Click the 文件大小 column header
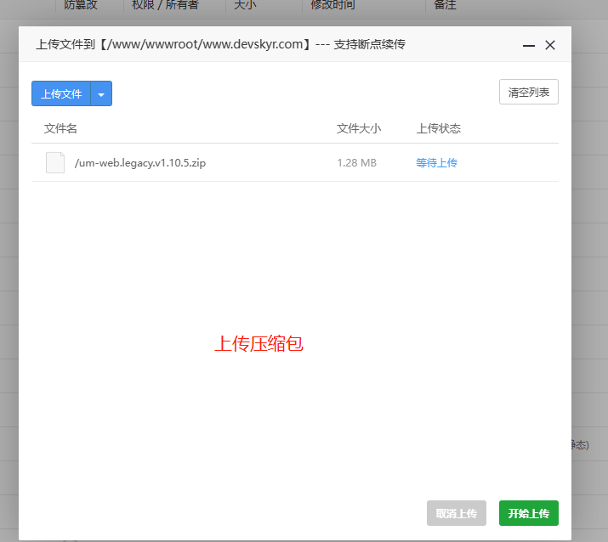Screen dimensions: 608x542 pos(358,128)
